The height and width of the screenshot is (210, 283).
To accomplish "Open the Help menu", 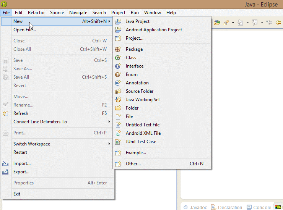I will [x=171, y=13].
